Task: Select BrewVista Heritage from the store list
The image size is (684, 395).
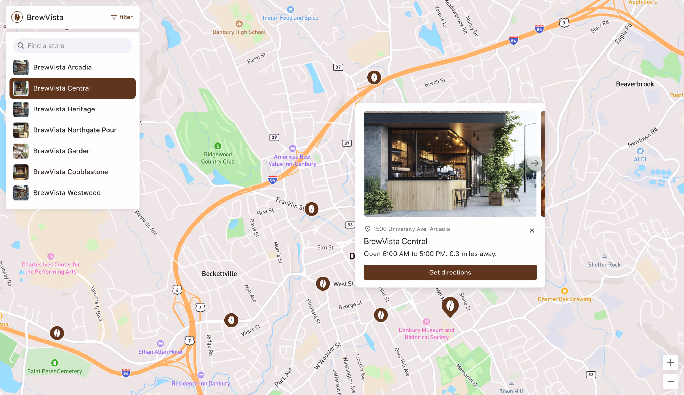Action: 73,109
